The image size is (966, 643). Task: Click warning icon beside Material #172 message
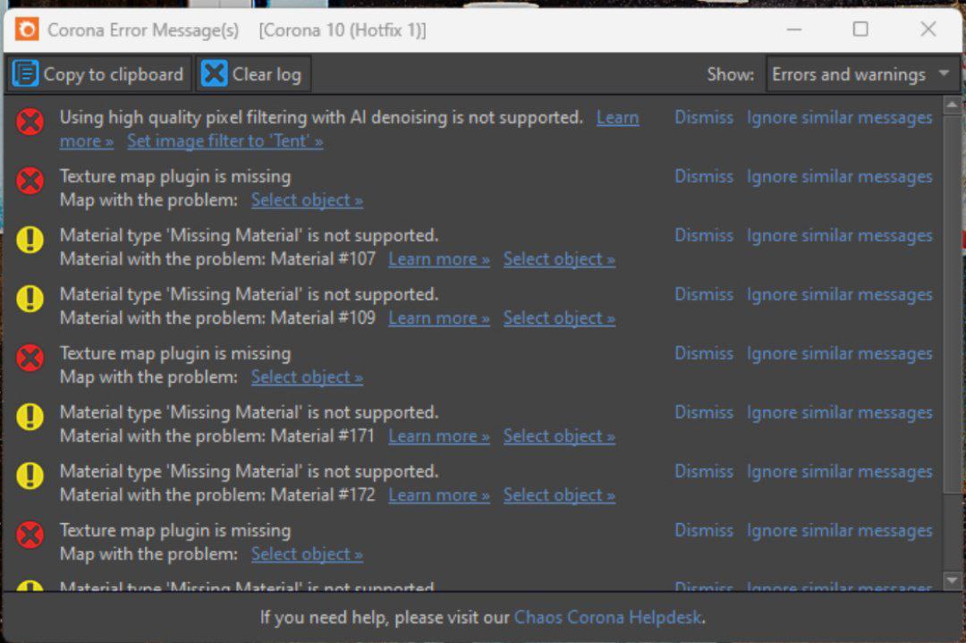(x=30, y=476)
